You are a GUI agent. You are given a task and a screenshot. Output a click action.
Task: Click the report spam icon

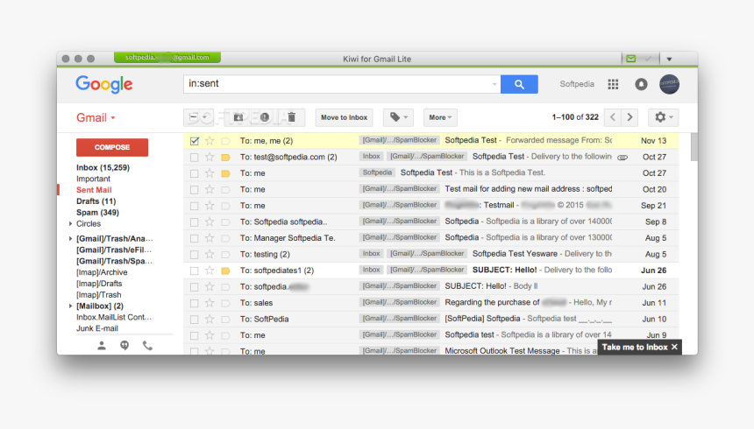[x=265, y=117]
